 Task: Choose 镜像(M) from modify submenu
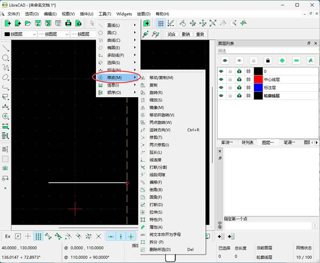[172, 107]
